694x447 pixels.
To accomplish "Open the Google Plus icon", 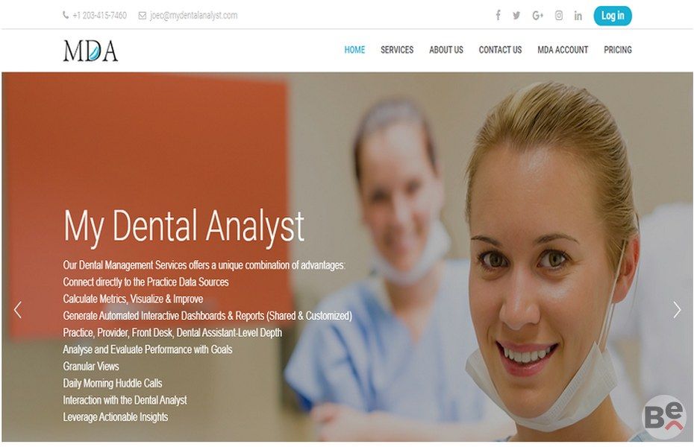I will click(x=537, y=16).
